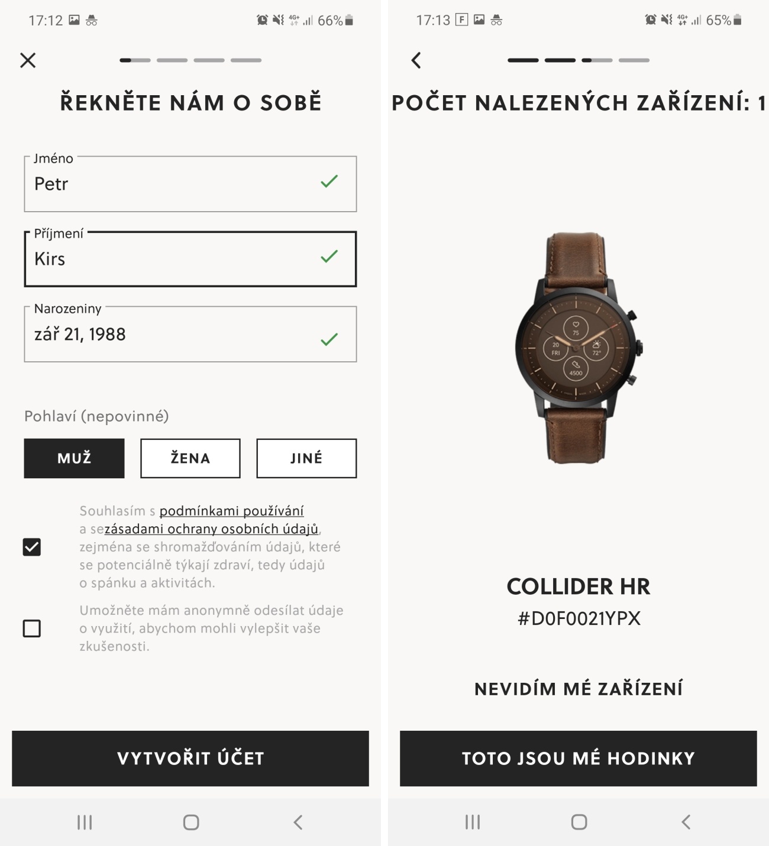Confirm with TOTO JSOU MÉ HODINKY button

pyautogui.click(x=579, y=759)
